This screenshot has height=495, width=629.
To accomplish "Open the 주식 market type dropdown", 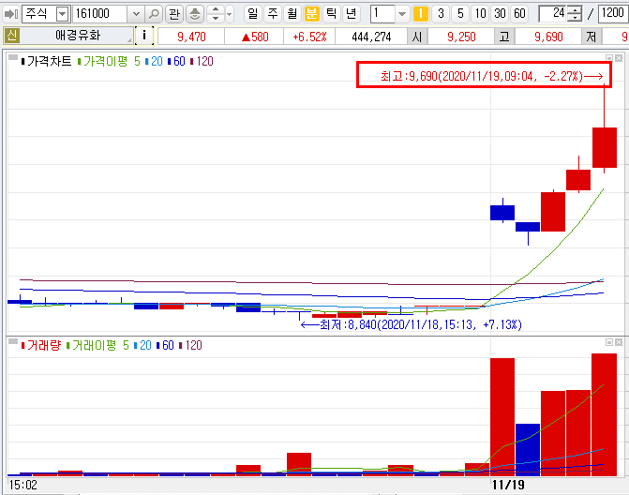I will [62, 14].
